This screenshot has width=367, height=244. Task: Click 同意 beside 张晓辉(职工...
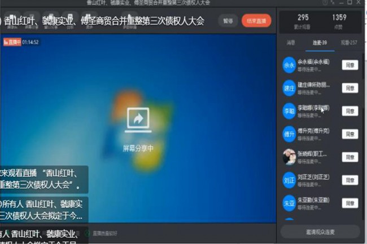(350, 157)
